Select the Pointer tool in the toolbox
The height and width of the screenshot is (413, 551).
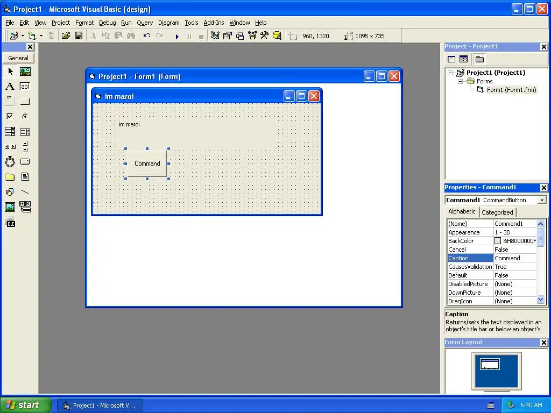pyautogui.click(x=10, y=72)
